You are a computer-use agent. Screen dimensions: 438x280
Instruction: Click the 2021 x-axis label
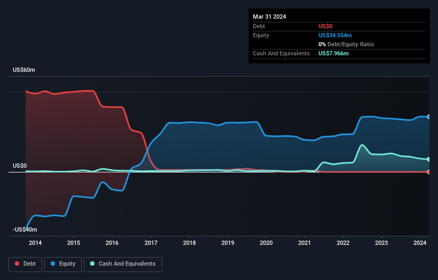[x=305, y=243]
